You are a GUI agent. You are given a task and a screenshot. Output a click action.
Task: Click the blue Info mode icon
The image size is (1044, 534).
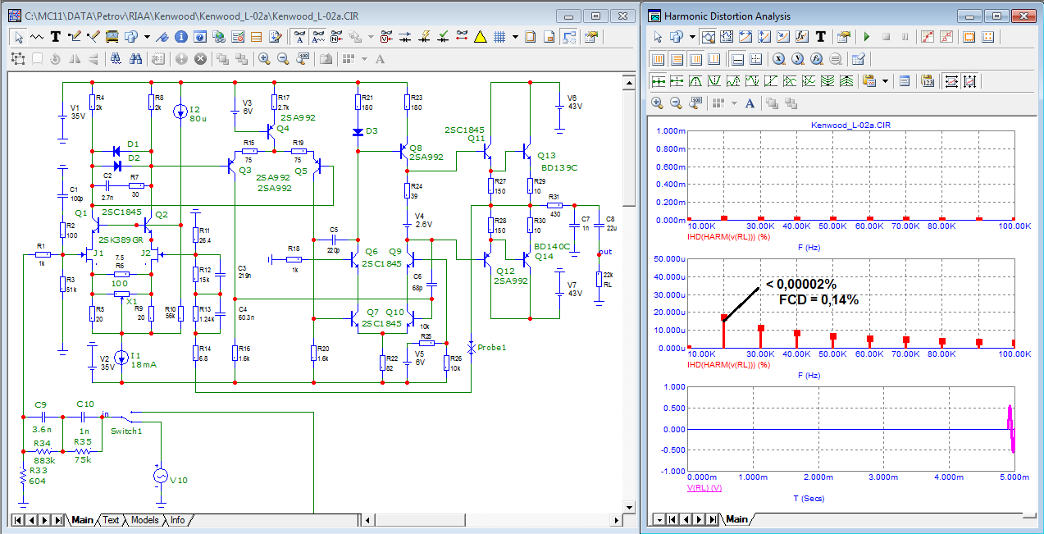pyautogui.click(x=180, y=37)
